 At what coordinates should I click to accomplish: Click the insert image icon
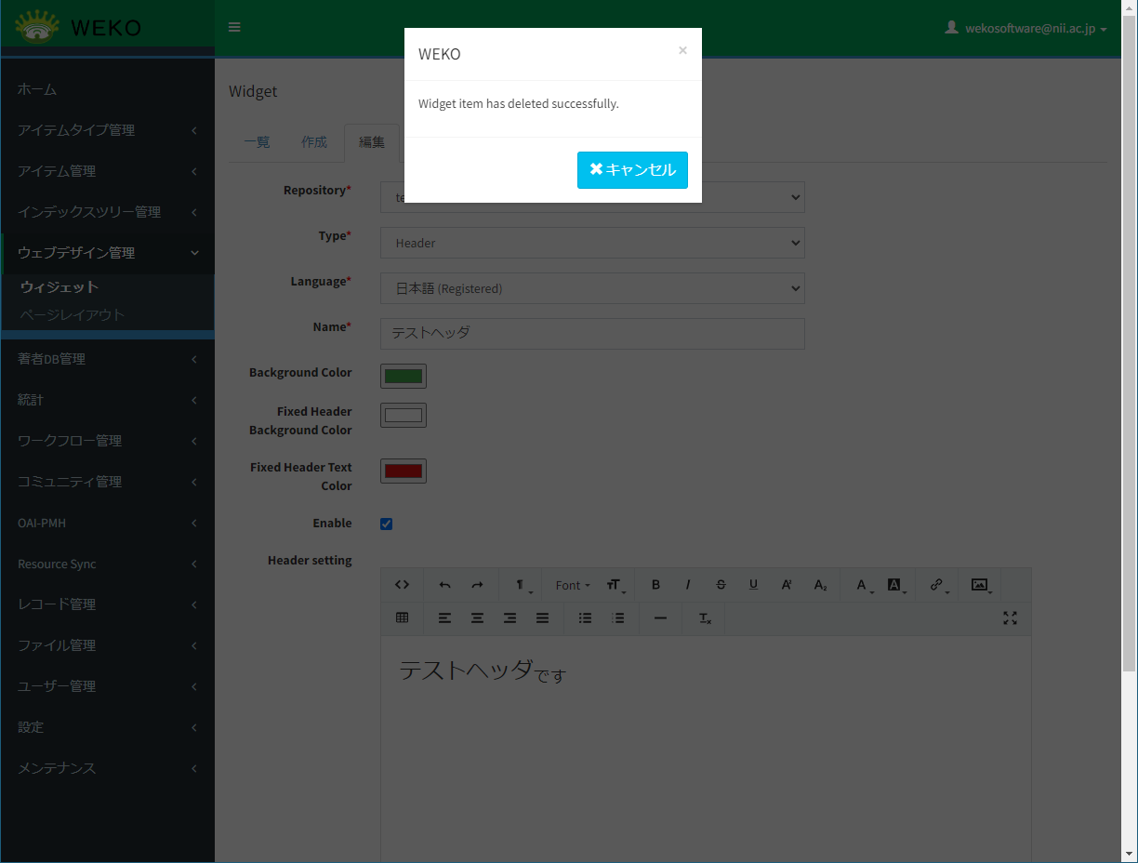[x=979, y=585]
